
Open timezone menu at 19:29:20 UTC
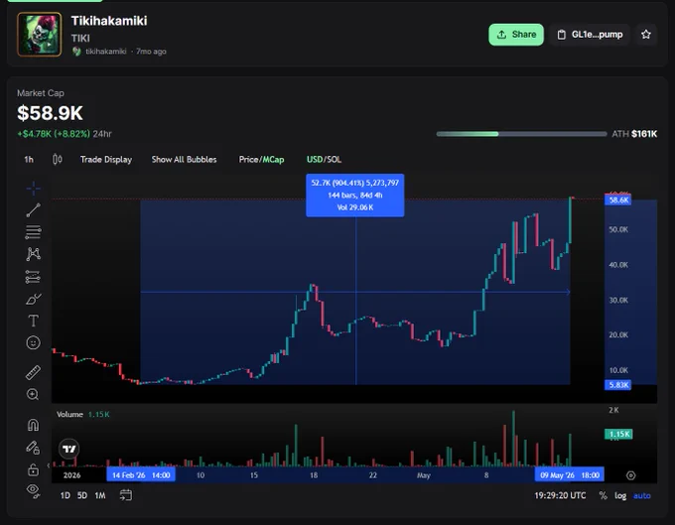(560, 496)
